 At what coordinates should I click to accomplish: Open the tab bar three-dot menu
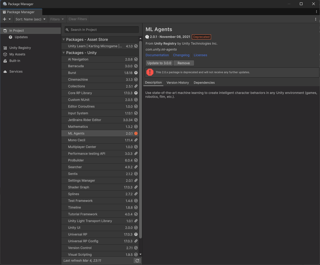317,12
